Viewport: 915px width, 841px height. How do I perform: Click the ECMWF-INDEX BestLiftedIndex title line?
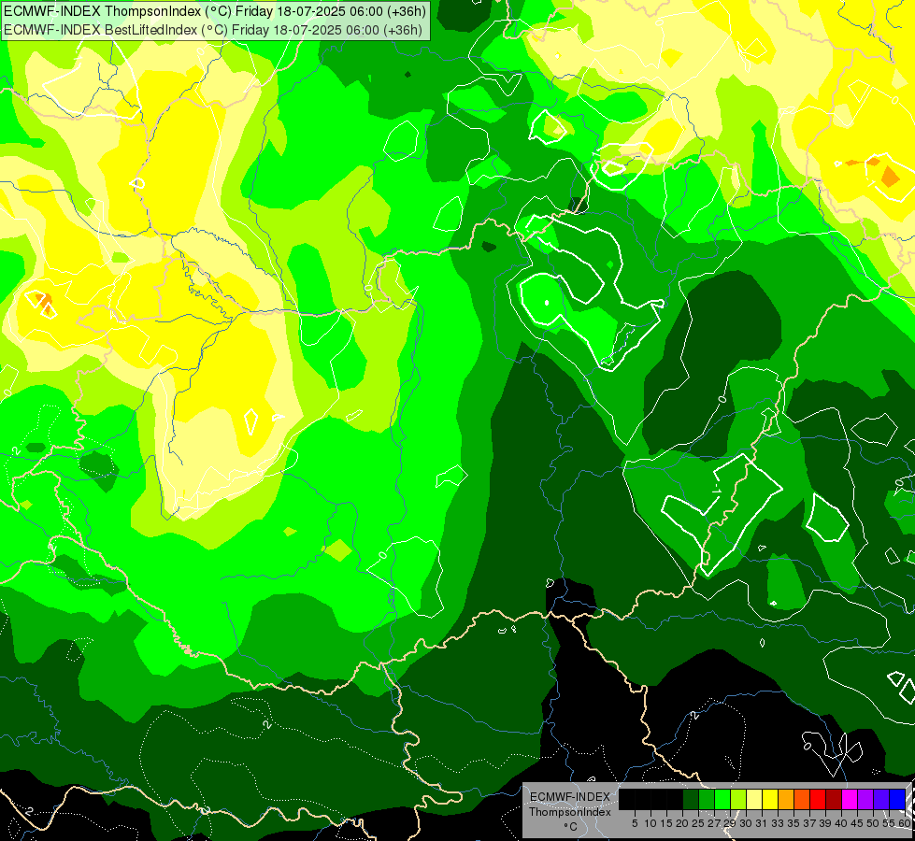213,29
